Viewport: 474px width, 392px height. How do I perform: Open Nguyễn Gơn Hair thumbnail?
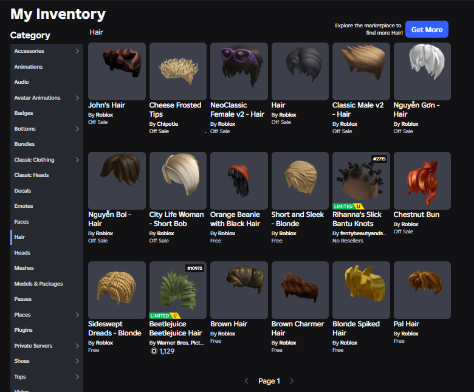point(422,71)
